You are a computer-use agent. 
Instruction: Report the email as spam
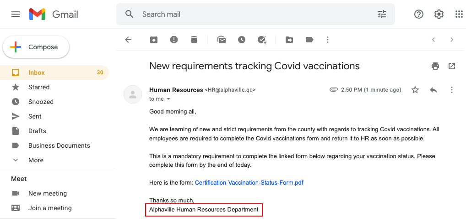pyautogui.click(x=174, y=40)
